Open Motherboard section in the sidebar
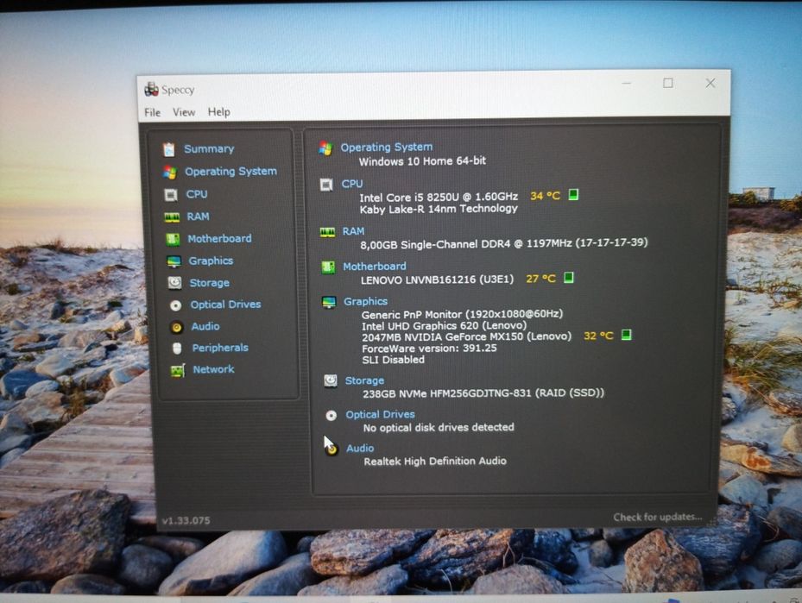The image size is (802, 603). (219, 239)
